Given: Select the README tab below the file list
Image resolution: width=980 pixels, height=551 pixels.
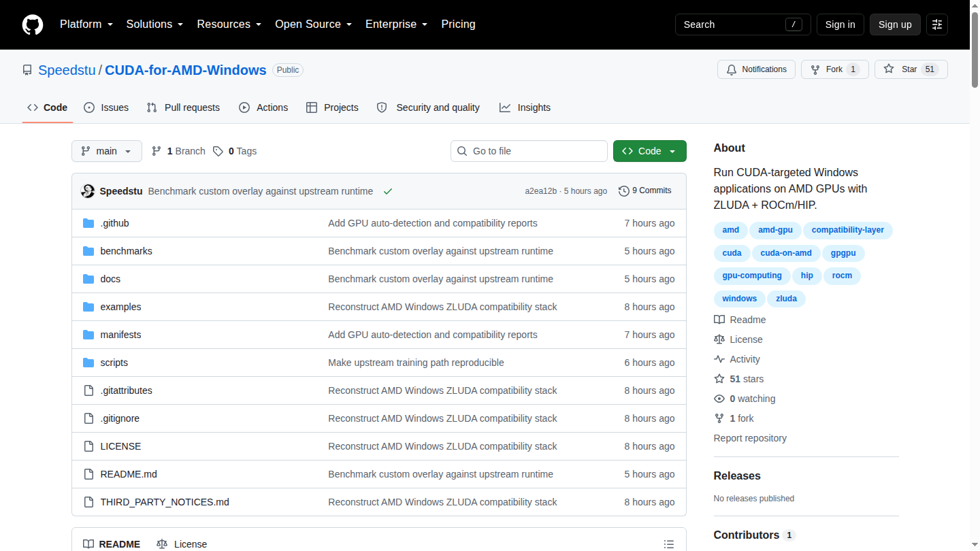Looking at the screenshot, I should click(x=112, y=544).
